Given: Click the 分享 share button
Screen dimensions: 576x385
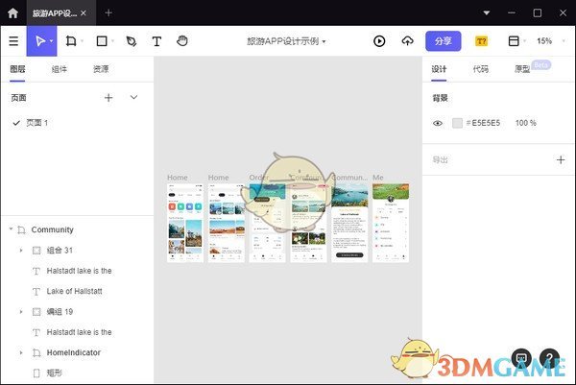Looking at the screenshot, I should [x=443, y=41].
